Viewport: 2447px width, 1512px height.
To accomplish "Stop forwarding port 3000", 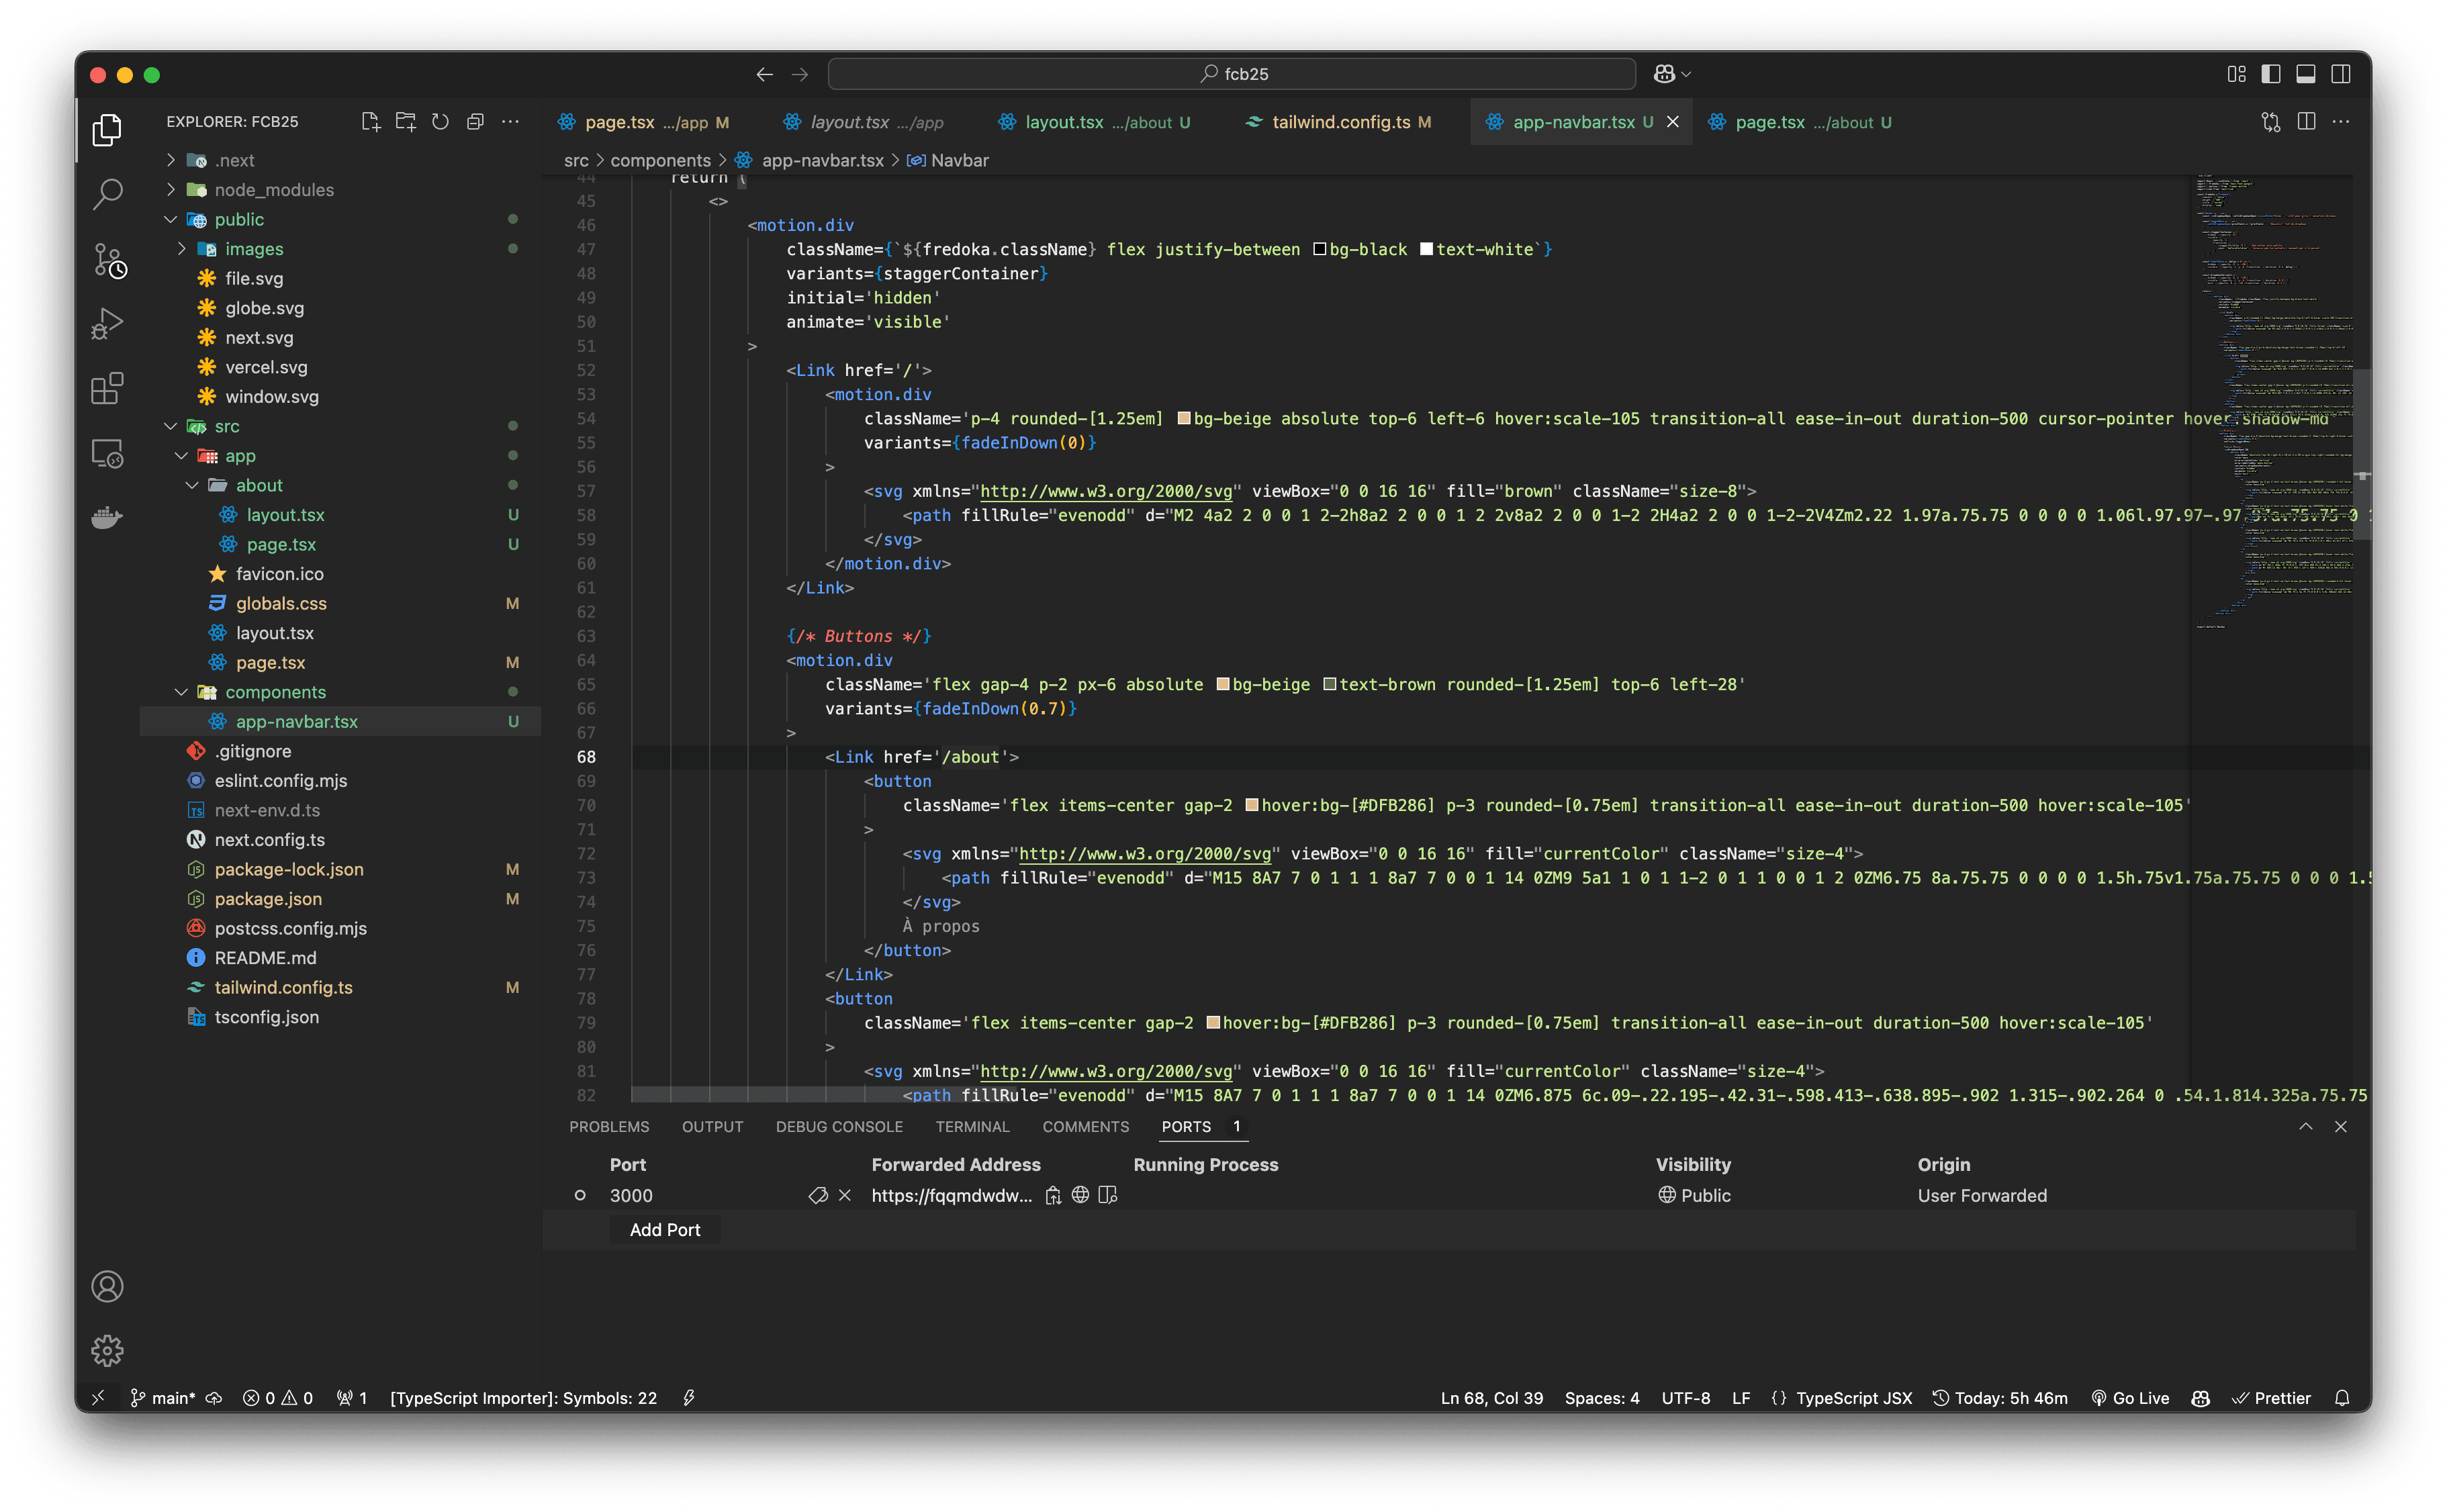I will (845, 1195).
